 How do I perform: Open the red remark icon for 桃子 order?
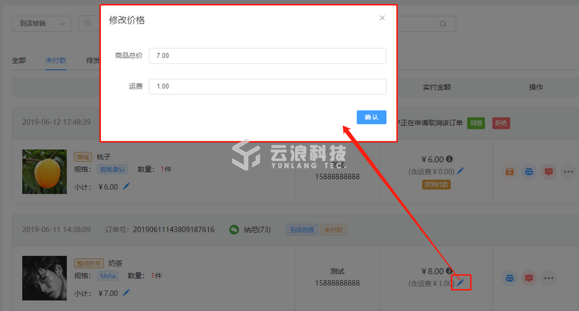click(x=549, y=172)
